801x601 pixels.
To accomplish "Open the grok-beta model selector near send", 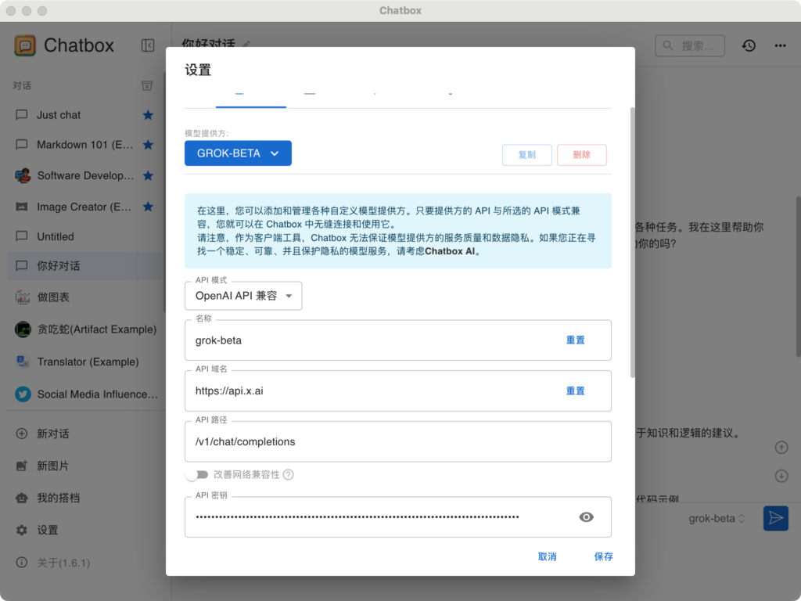I will pyautogui.click(x=717, y=518).
